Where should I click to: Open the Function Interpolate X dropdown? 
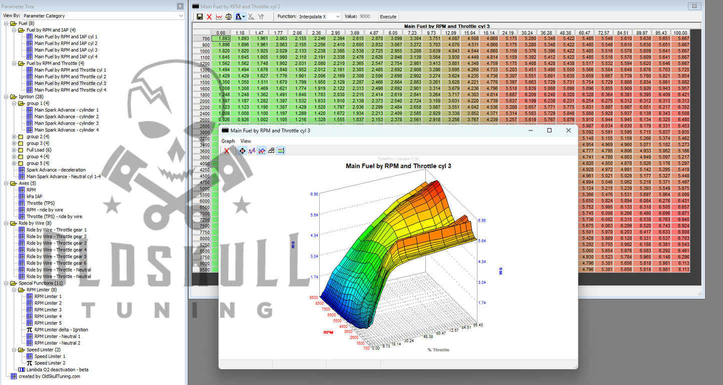(x=320, y=16)
